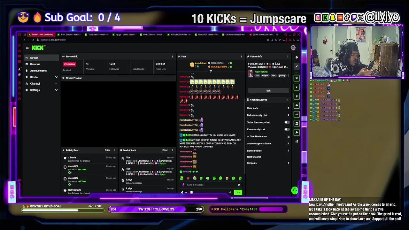Toggle Stream Preview widget icon in right toolbar
This screenshot has width=409, height=230.
click(297, 78)
